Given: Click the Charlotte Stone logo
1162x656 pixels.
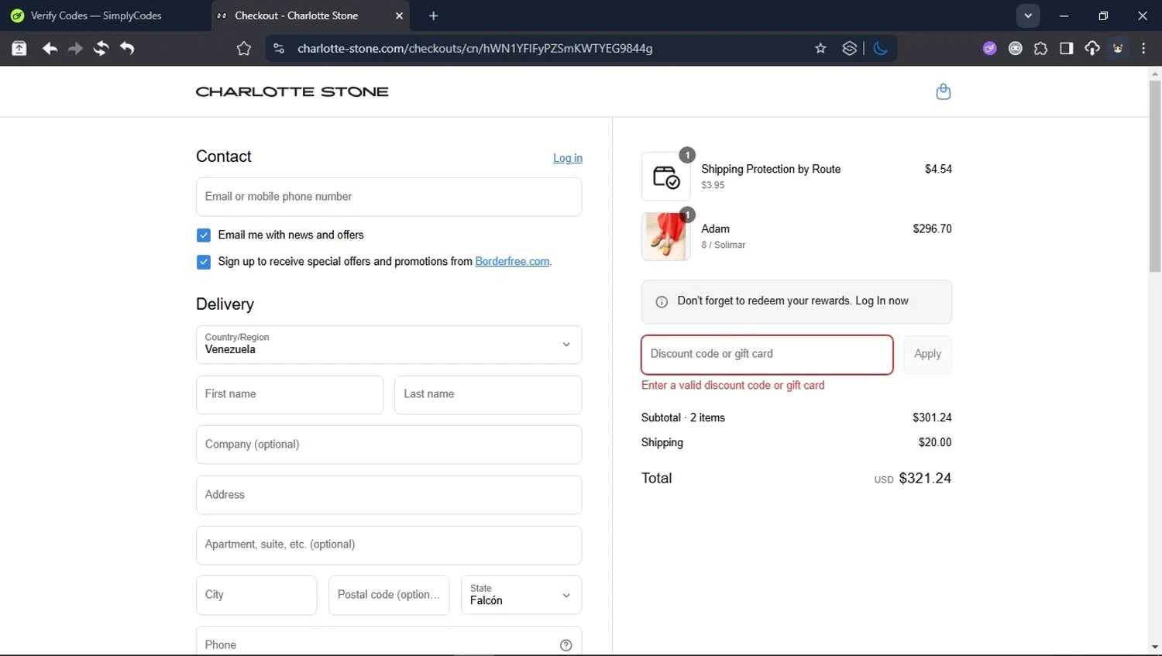Looking at the screenshot, I should (292, 91).
